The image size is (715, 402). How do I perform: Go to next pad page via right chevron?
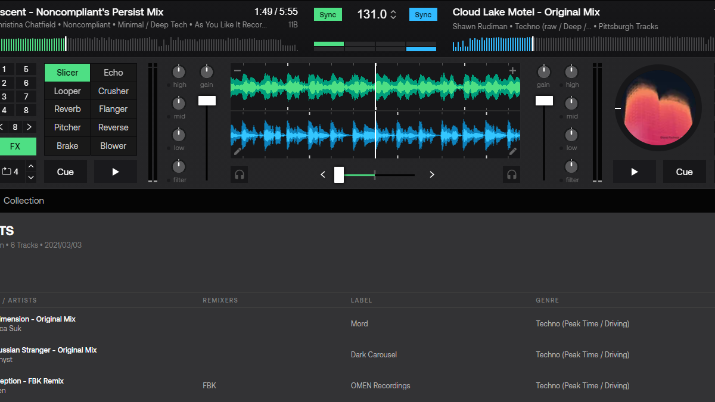(29, 127)
